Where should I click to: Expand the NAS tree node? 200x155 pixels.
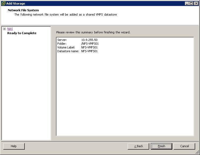tap(4, 29)
